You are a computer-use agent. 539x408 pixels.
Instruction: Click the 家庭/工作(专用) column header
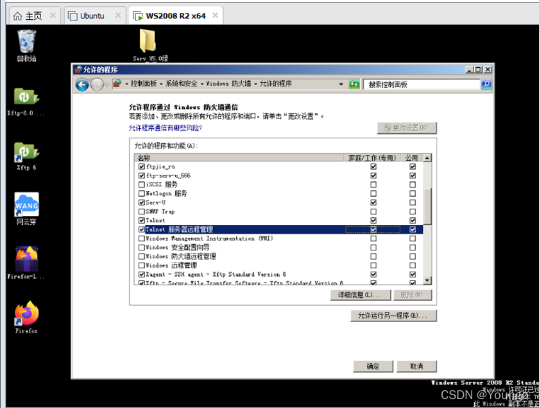coord(373,158)
